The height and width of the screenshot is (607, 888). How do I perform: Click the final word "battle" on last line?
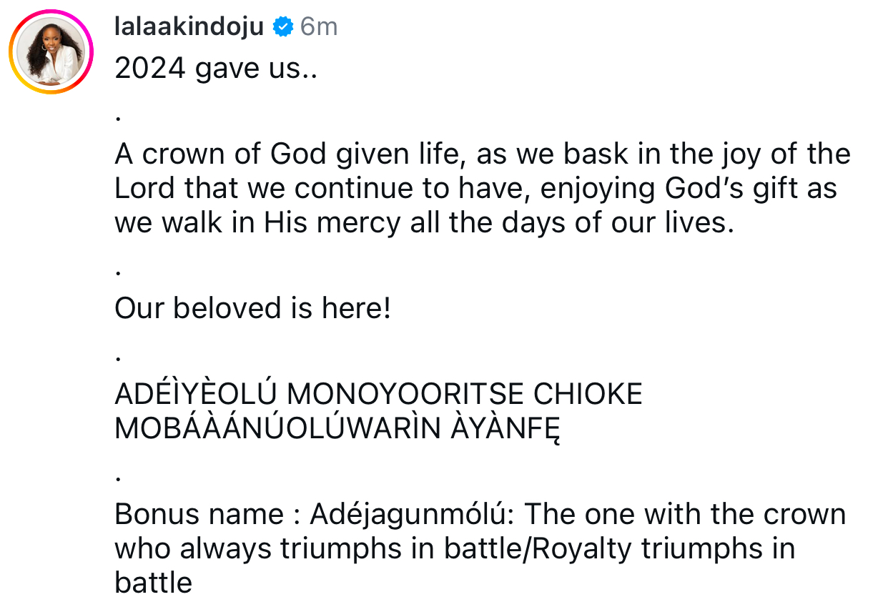click(153, 583)
